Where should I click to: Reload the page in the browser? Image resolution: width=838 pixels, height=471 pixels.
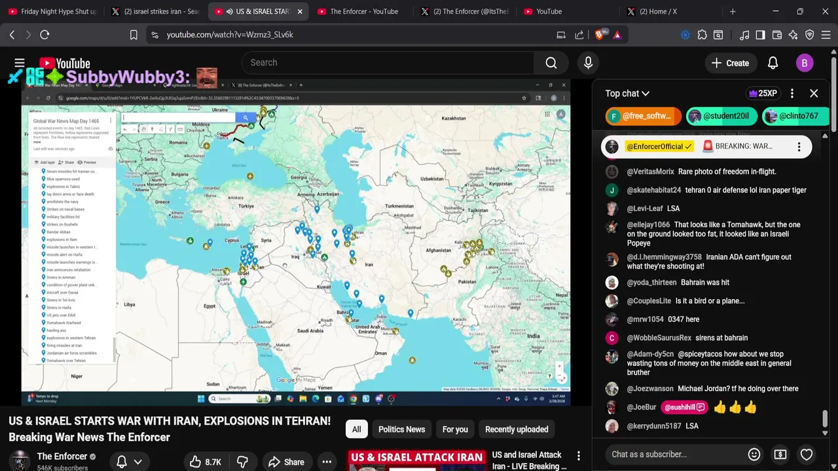coord(45,35)
